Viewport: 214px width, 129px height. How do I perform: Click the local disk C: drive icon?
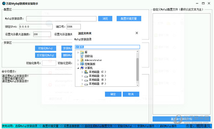pos(86,72)
